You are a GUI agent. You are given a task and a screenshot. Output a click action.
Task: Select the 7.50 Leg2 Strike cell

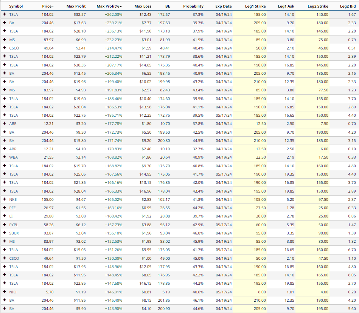click(x=324, y=123)
